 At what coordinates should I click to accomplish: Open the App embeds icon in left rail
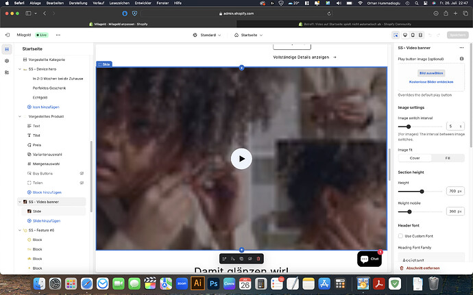pos(7,73)
